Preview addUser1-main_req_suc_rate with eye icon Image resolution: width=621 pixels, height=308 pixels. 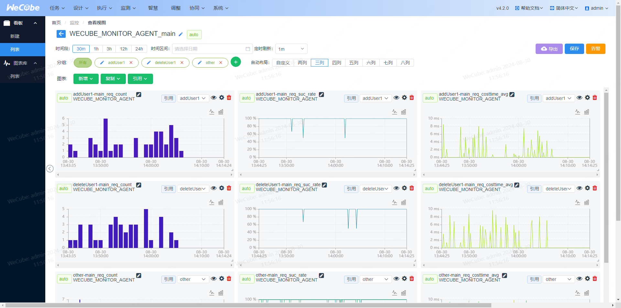pyautogui.click(x=396, y=98)
